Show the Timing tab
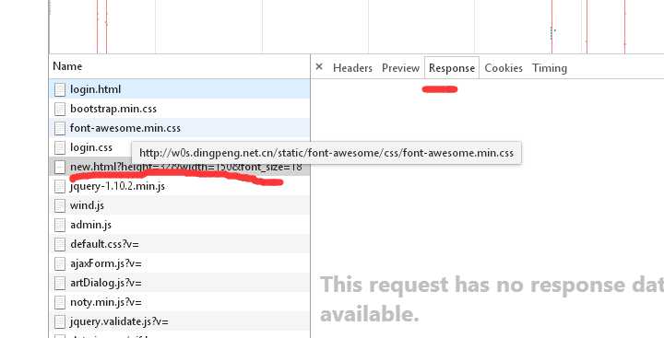 pyautogui.click(x=550, y=68)
